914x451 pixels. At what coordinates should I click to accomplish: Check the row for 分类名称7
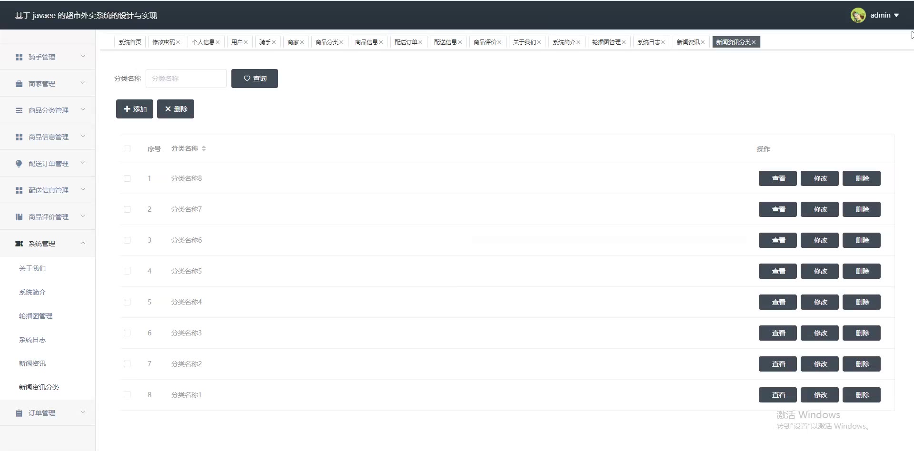[127, 209]
